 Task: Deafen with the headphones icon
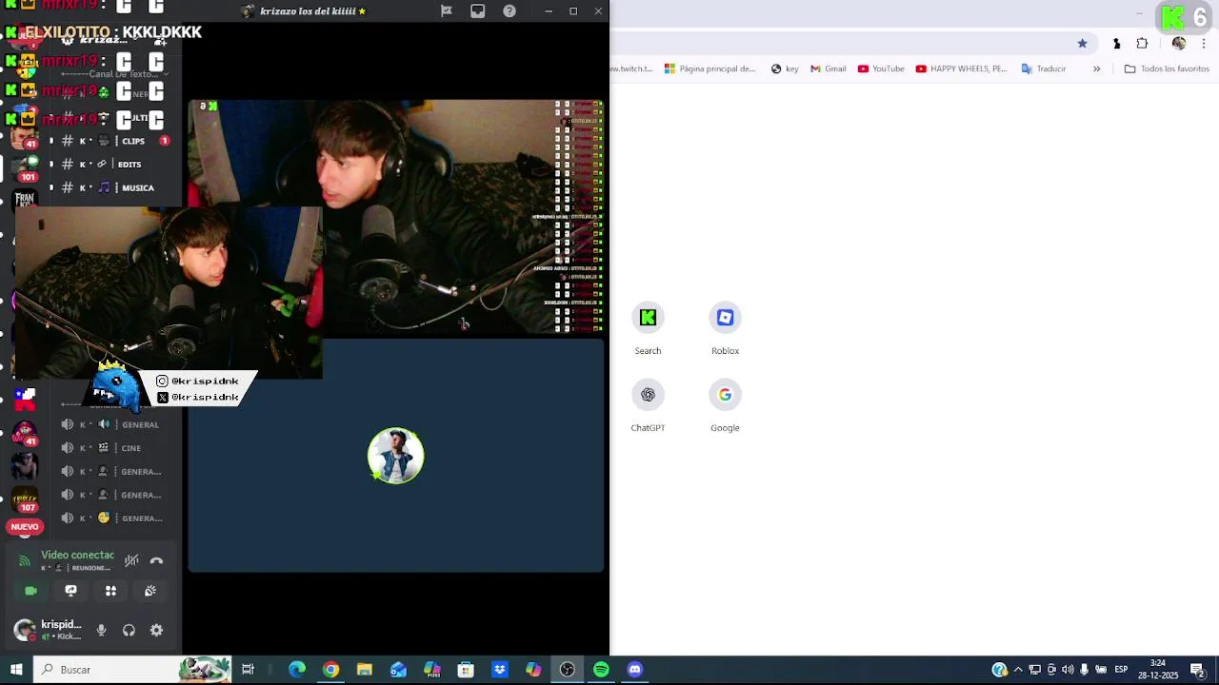pyautogui.click(x=129, y=630)
